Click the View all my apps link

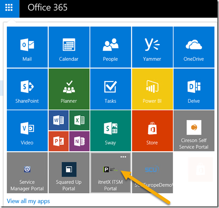[28, 201]
